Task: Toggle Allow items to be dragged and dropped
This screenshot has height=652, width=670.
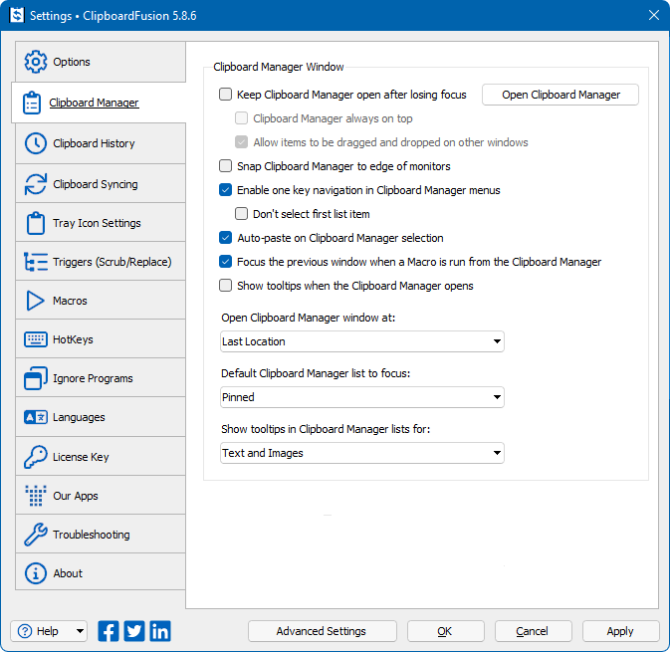Action: coord(242,142)
